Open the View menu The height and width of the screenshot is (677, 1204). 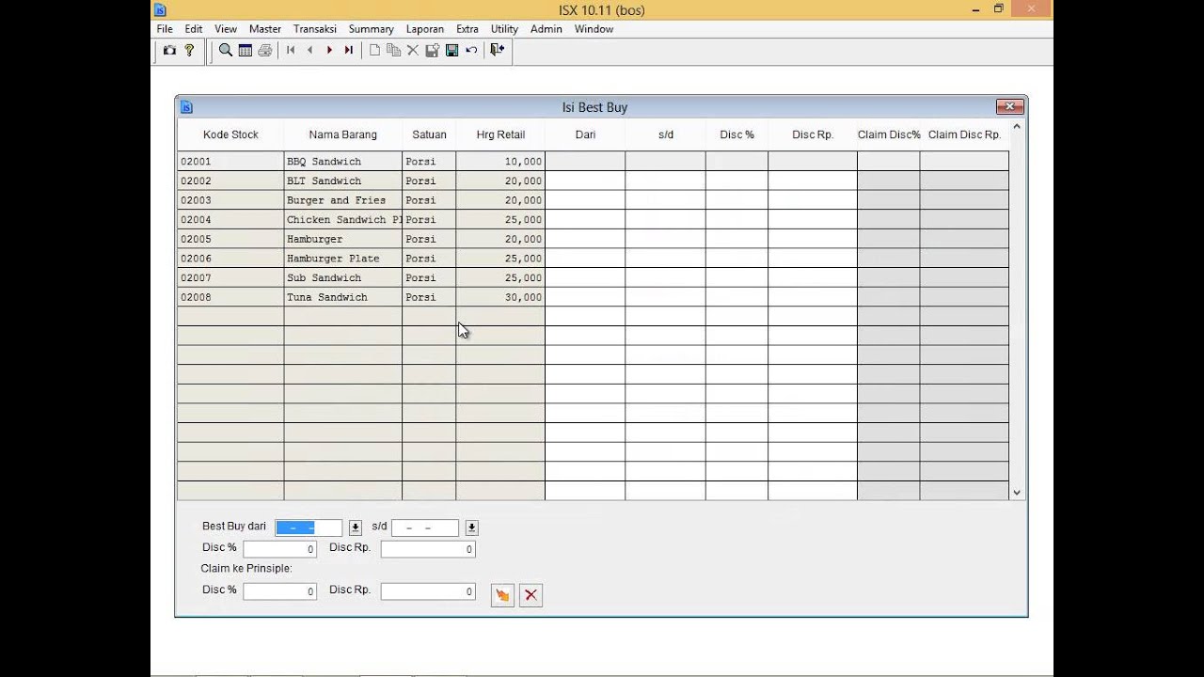(226, 29)
